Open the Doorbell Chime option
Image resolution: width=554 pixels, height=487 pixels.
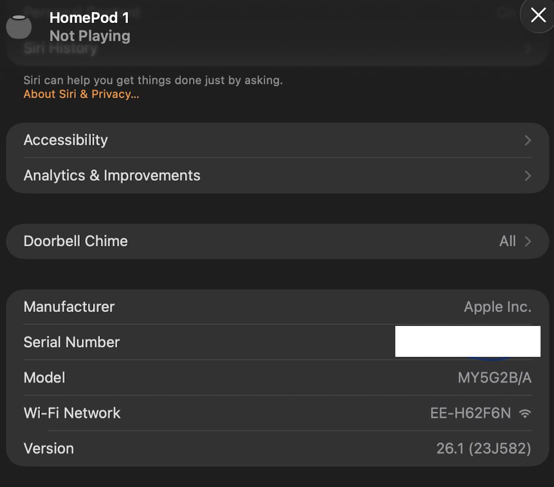[76, 241]
